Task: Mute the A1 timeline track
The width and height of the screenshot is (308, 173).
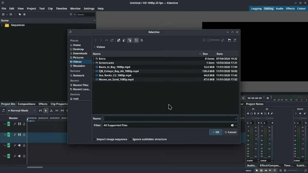Action: click(20, 145)
